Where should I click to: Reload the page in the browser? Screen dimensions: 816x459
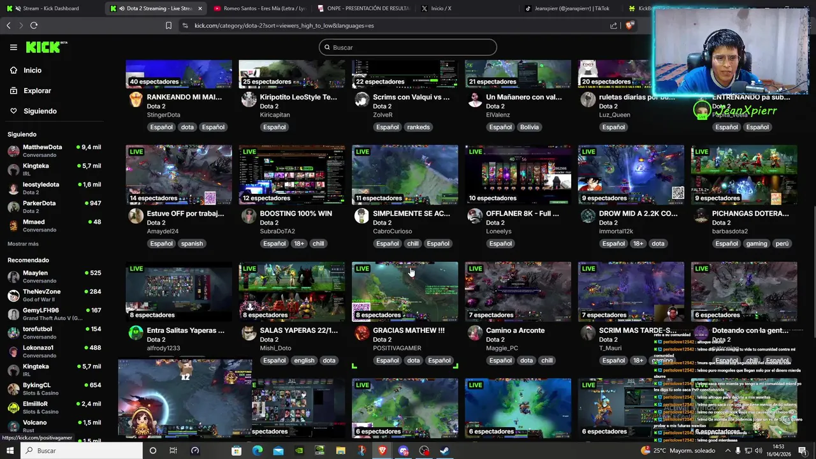(x=34, y=25)
